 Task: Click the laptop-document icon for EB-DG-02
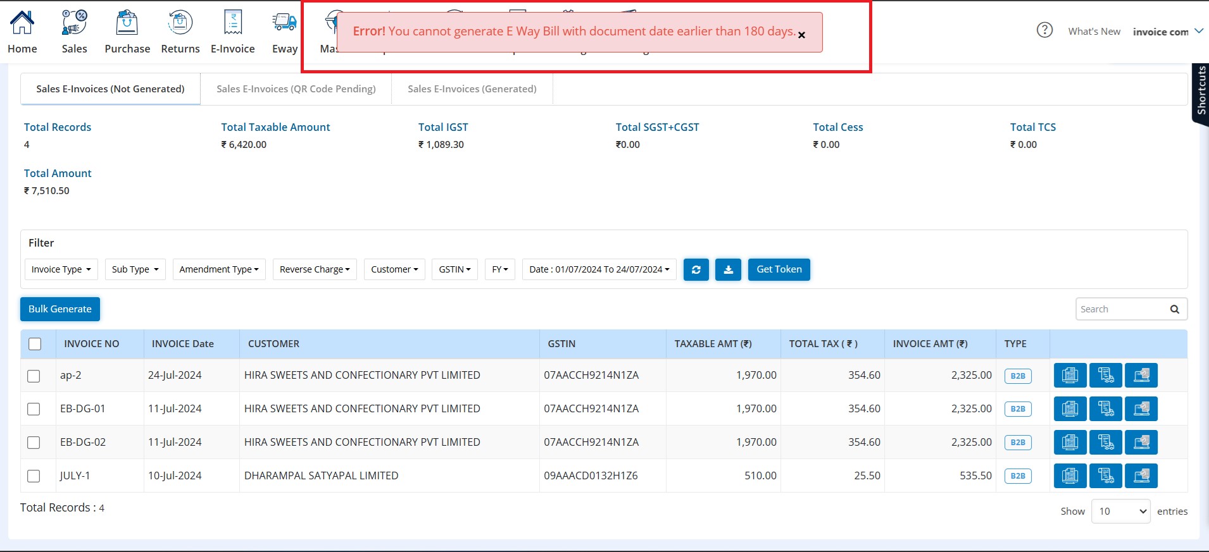(x=1141, y=442)
